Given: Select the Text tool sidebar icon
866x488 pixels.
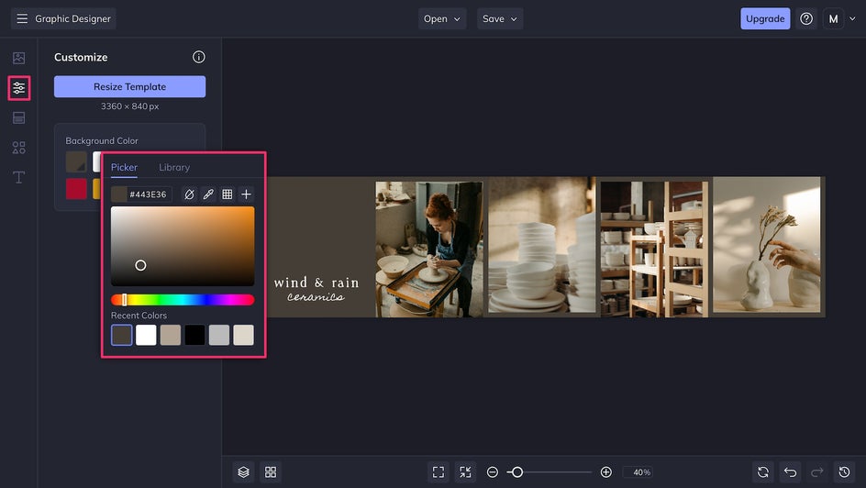Looking at the screenshot, I should (x=18, y=177).
